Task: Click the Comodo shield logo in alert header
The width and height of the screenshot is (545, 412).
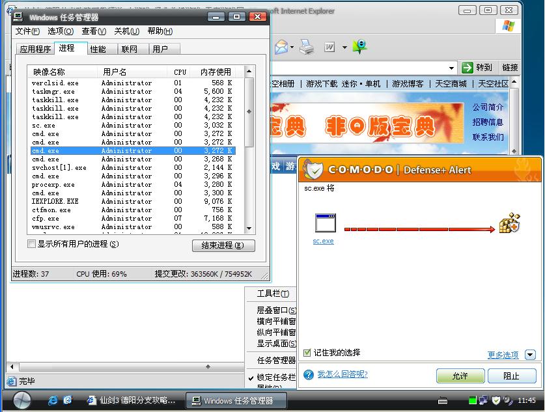Action: [x=313, y=169]
